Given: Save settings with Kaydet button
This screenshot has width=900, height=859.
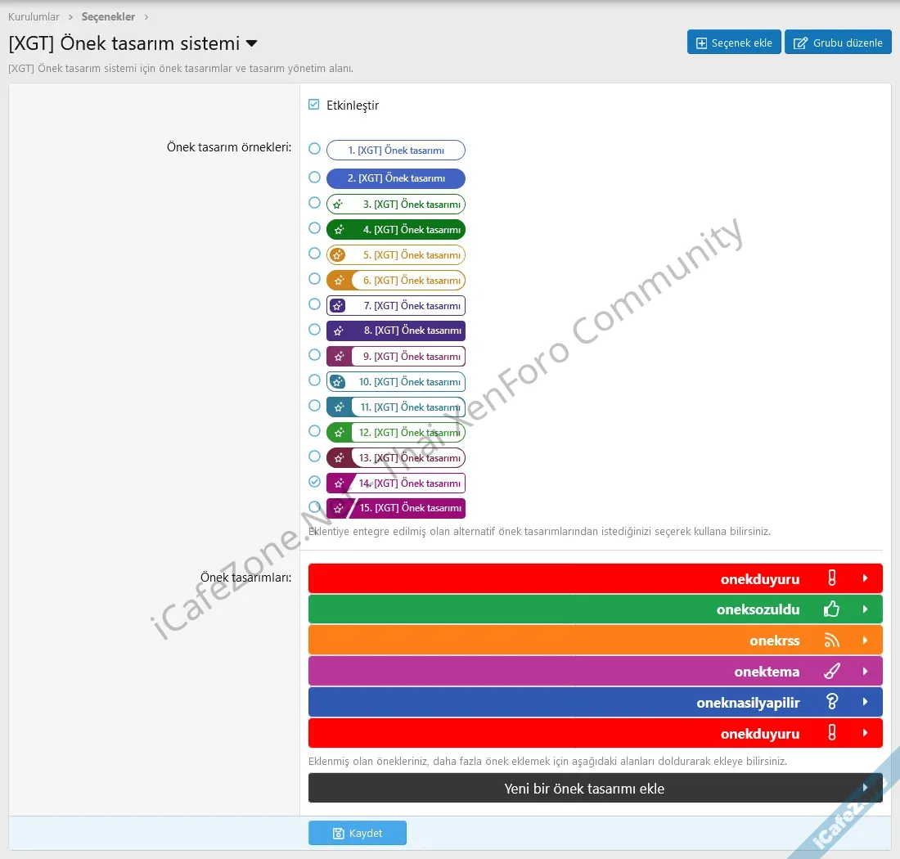Looking at the screenshot, I should [x=358, y=833].
